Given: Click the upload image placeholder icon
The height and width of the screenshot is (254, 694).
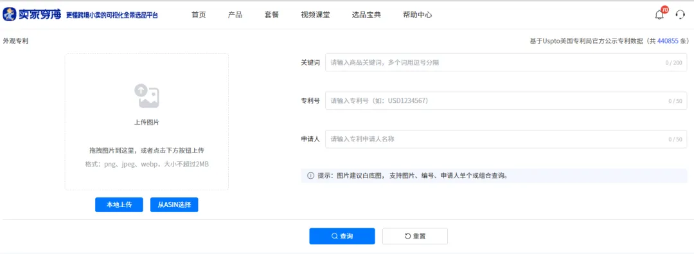Looking at the screenshot, I should pos(147,96).
